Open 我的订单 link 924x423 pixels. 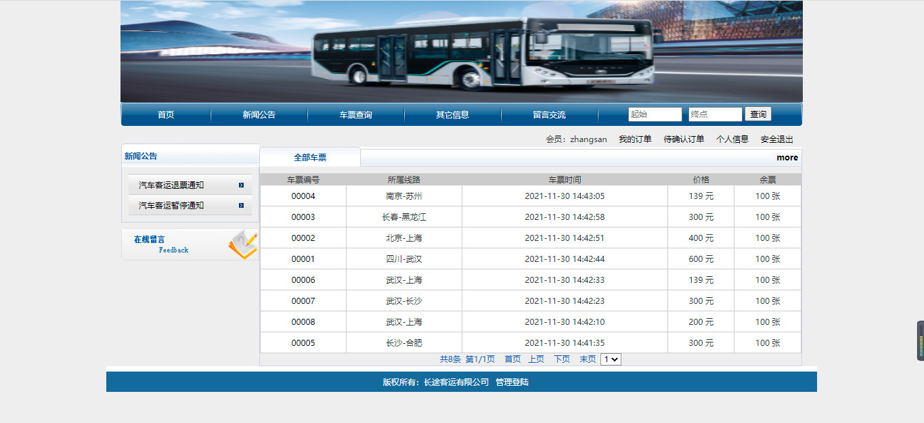(x=635, y=139)
